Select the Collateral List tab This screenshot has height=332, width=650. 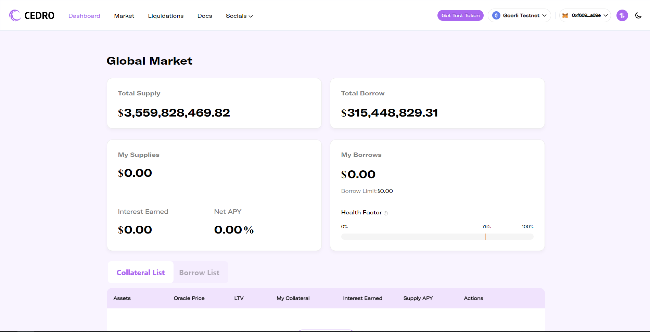pos(141,273)
